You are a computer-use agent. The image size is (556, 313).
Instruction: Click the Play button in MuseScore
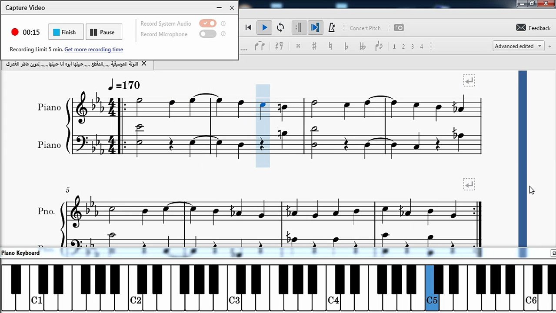pos(264,28)
